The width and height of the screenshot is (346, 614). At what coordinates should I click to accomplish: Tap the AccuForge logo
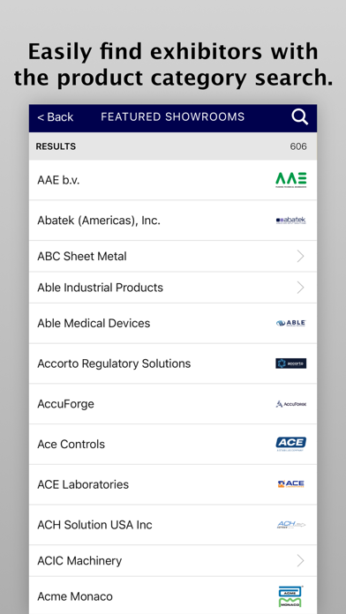(290, 404)
